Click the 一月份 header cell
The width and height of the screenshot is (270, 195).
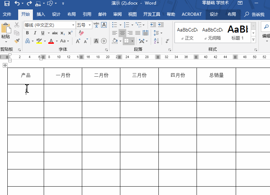point(63,75)
